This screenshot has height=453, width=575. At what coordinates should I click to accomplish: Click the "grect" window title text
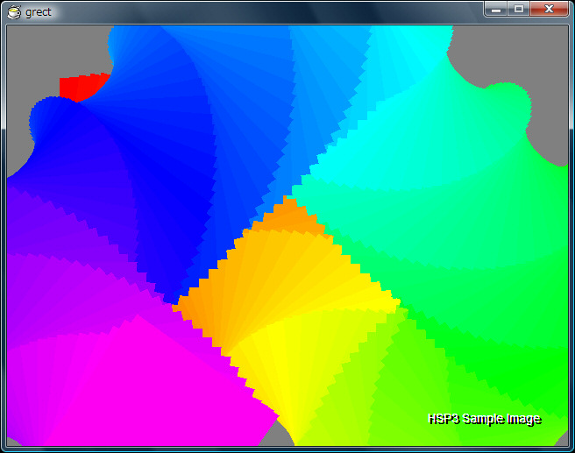[x=39, y=12]
